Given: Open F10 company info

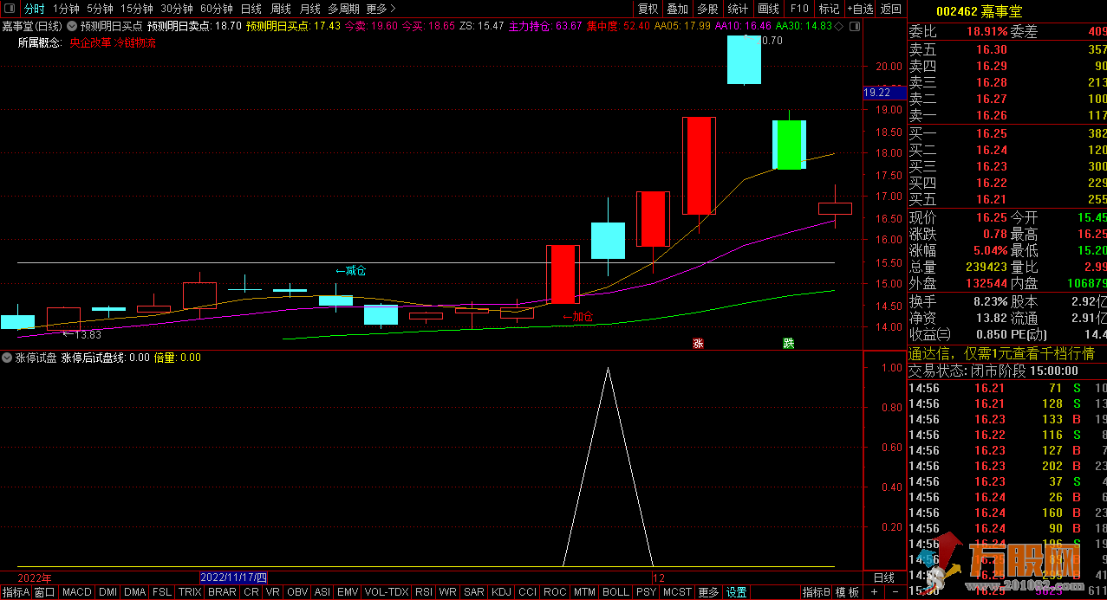Looking at the screenshot, I should point(799,9).
